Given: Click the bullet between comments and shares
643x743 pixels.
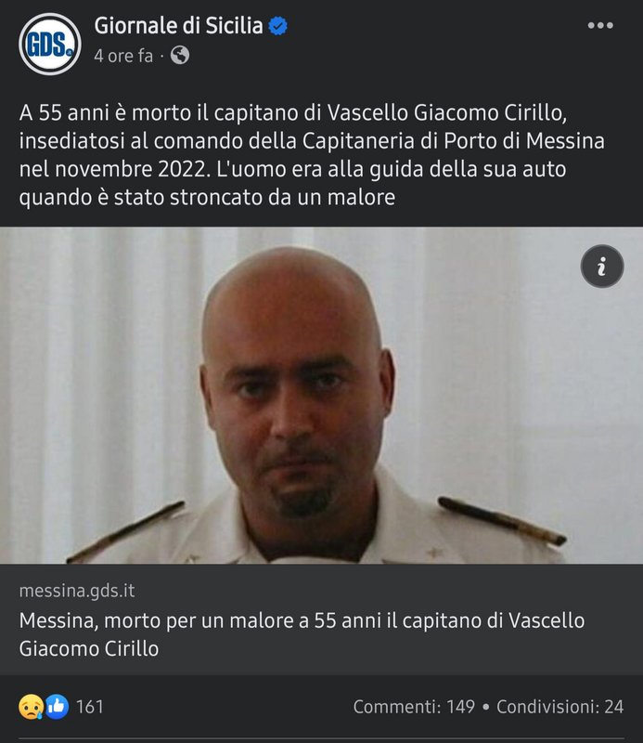Looking at the screenshot, I should pyautogui.click(x=485, y=707).
